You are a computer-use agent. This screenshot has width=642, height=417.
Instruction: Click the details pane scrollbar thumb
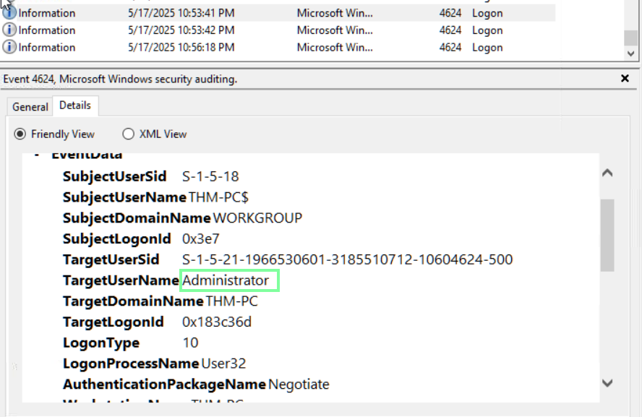[x=607, y=235]
